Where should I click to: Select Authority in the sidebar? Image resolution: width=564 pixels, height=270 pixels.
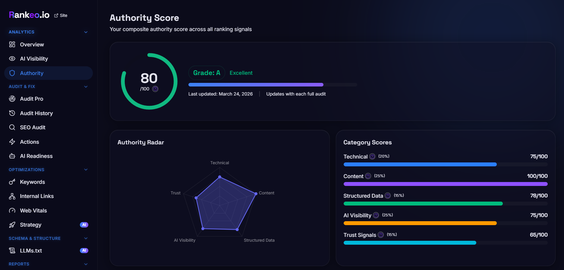point(49,73)
